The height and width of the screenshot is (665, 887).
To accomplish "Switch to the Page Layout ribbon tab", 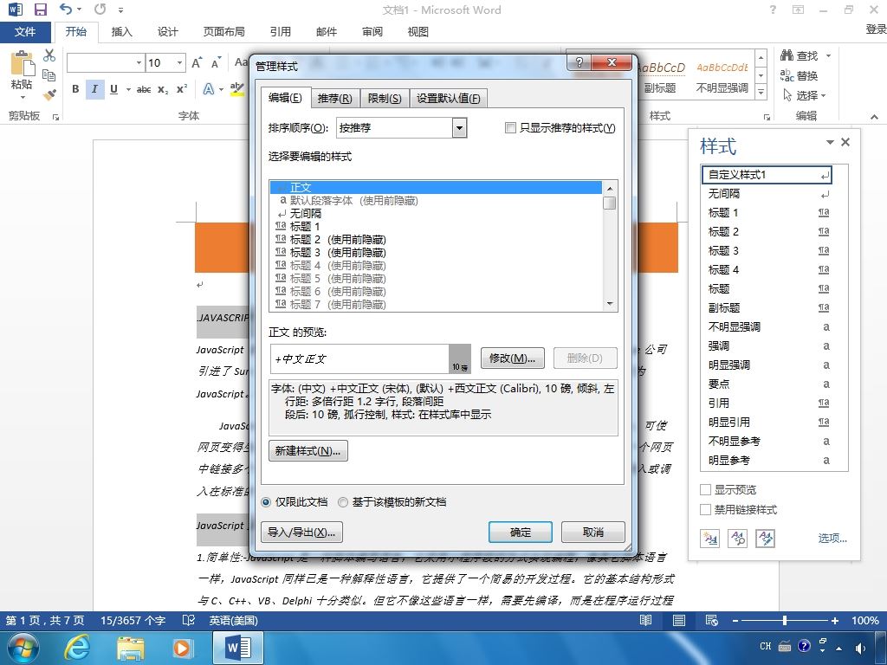I will click(x=224, y=32).
